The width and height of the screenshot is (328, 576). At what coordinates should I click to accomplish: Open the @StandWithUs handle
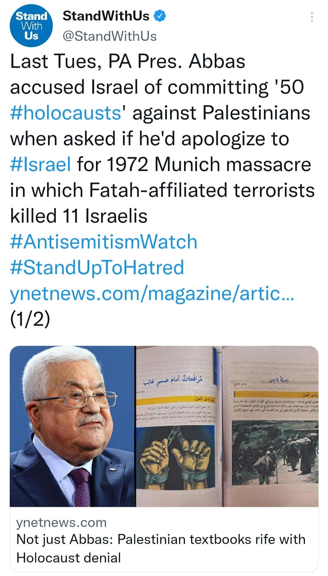pos(110,36)
